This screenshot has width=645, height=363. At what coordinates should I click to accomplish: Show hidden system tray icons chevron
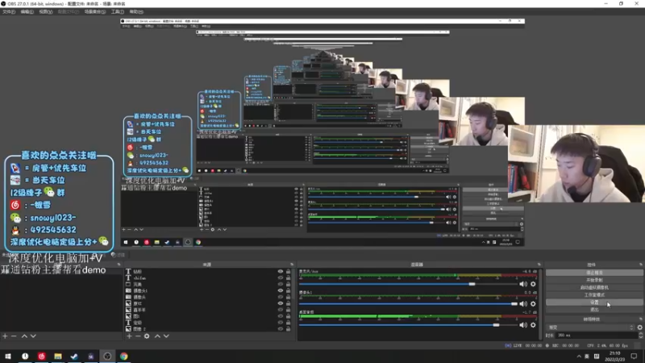pyautogui.click(x=579, y=356)
